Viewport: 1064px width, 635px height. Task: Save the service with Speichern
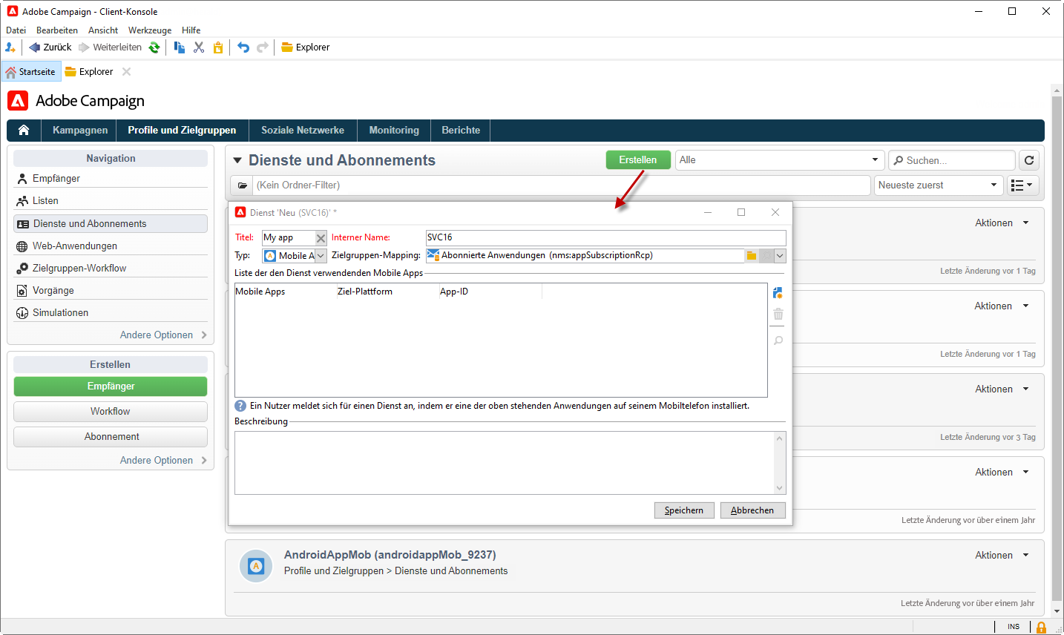click(x=684, y=510)
